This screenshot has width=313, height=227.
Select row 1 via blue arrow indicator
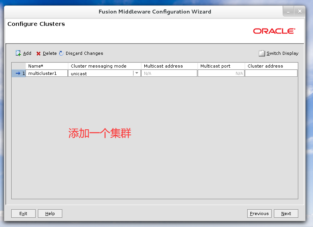(18, 73)
